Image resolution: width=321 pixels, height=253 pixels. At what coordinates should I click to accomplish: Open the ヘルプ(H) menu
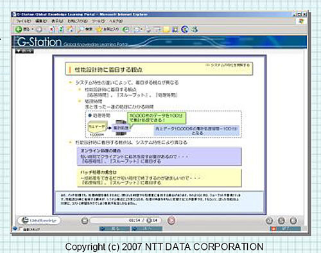tap(116, 21)
